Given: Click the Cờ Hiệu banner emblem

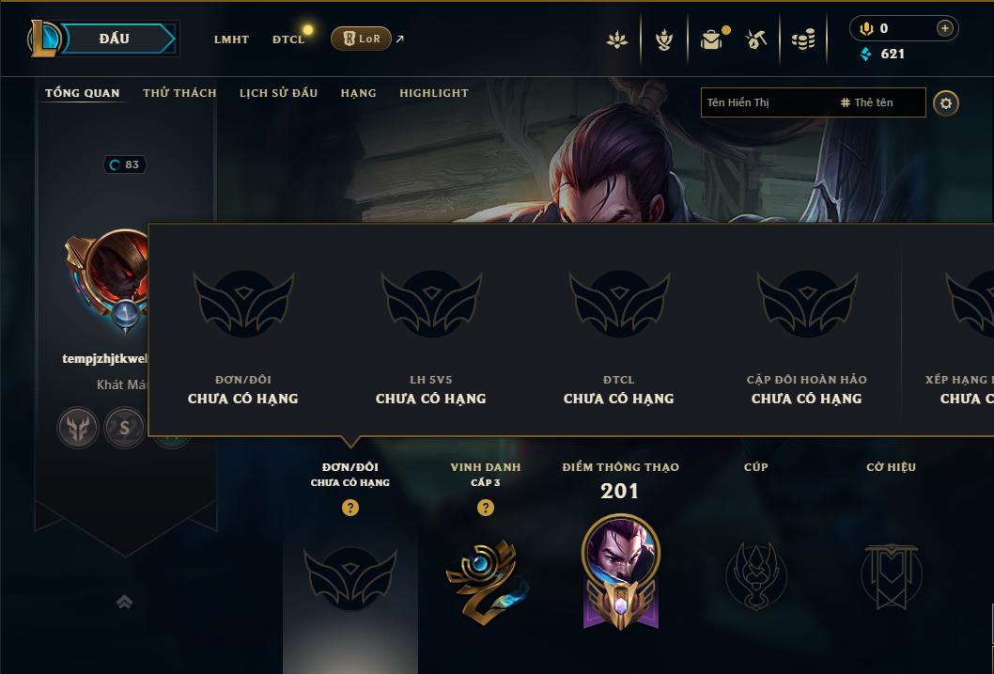Looking at the screenshot, I should pos(891,576).
